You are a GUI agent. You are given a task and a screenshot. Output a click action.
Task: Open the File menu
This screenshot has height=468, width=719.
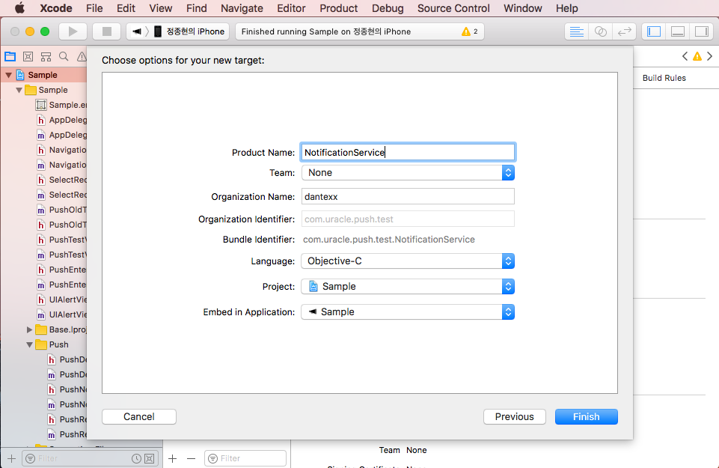point(94,8)
